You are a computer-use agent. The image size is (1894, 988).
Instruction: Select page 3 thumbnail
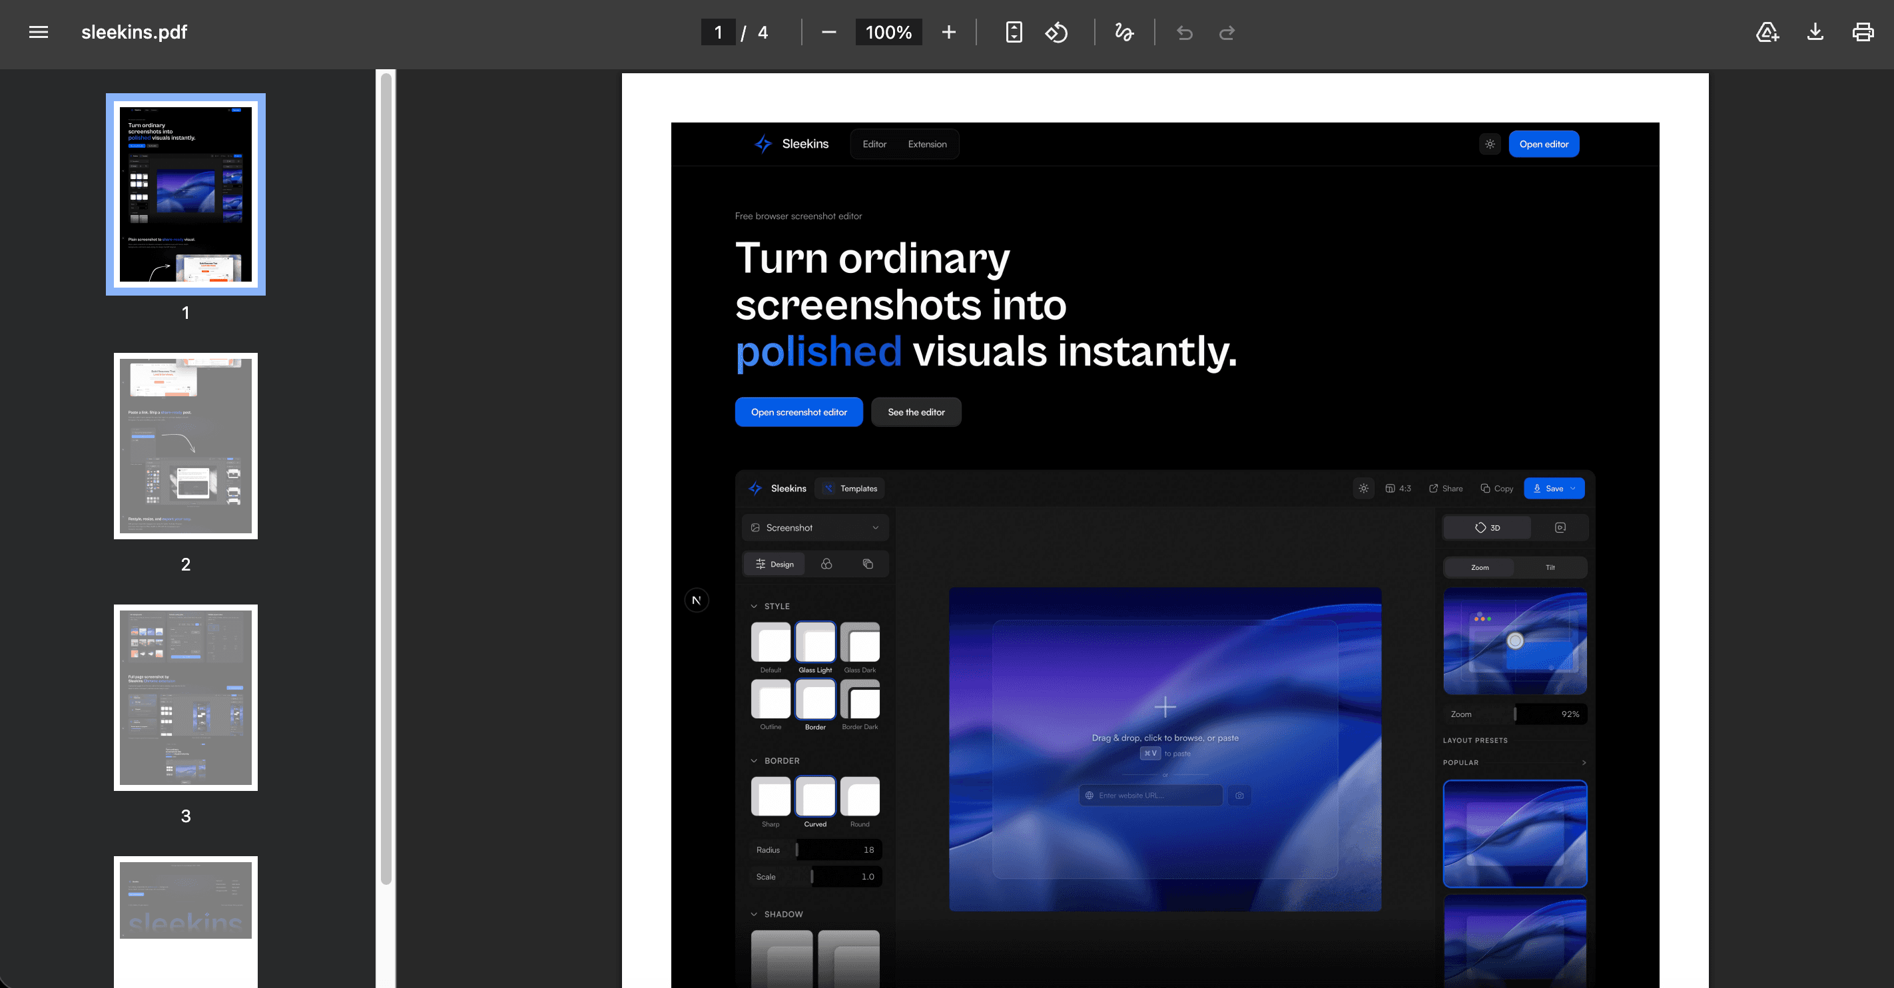[186, 698]
